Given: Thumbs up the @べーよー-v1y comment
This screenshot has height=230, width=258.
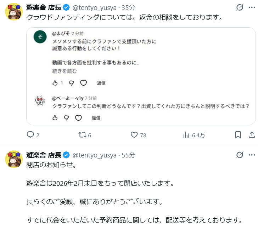Looking at the screenshot, I should (55, 118).
